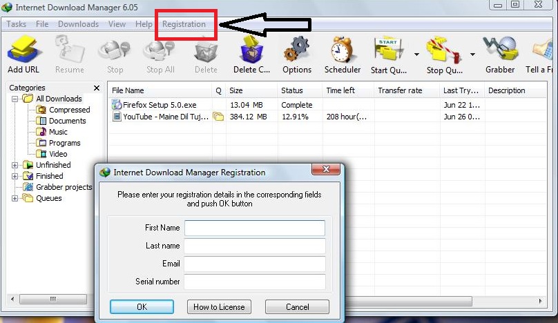Open the File menu
This screenshot has width=558, height=323.
click(x=42, y=24)
